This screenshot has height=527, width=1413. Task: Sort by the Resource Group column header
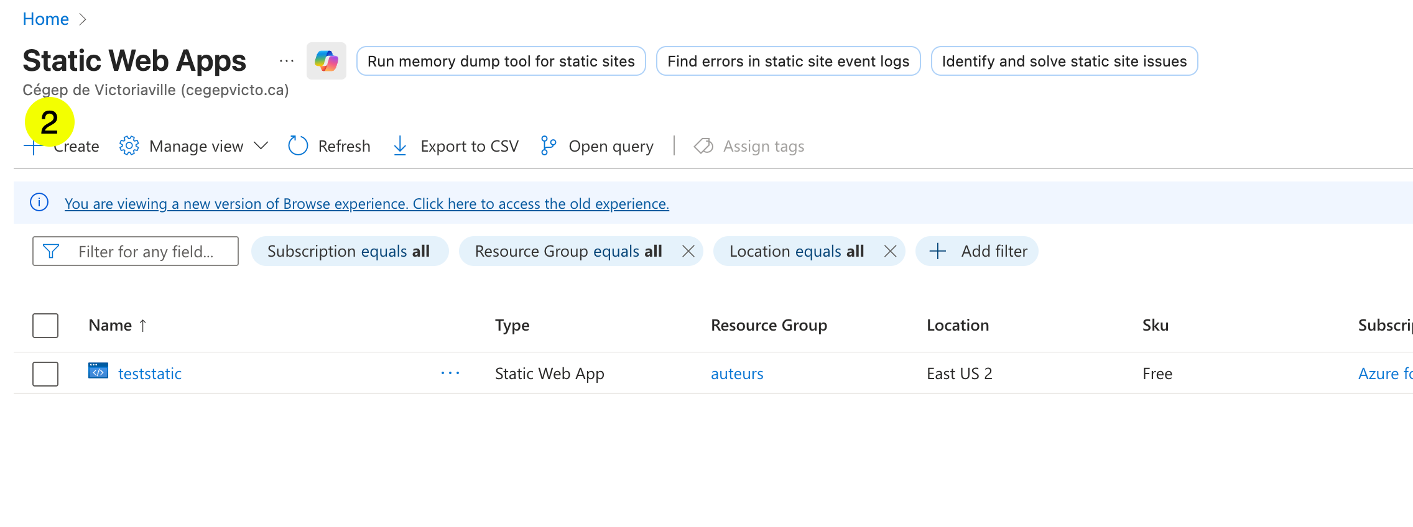tap(769, 325)
